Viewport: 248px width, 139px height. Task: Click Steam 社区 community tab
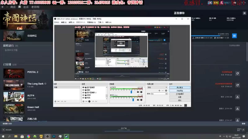pos(26,7)
